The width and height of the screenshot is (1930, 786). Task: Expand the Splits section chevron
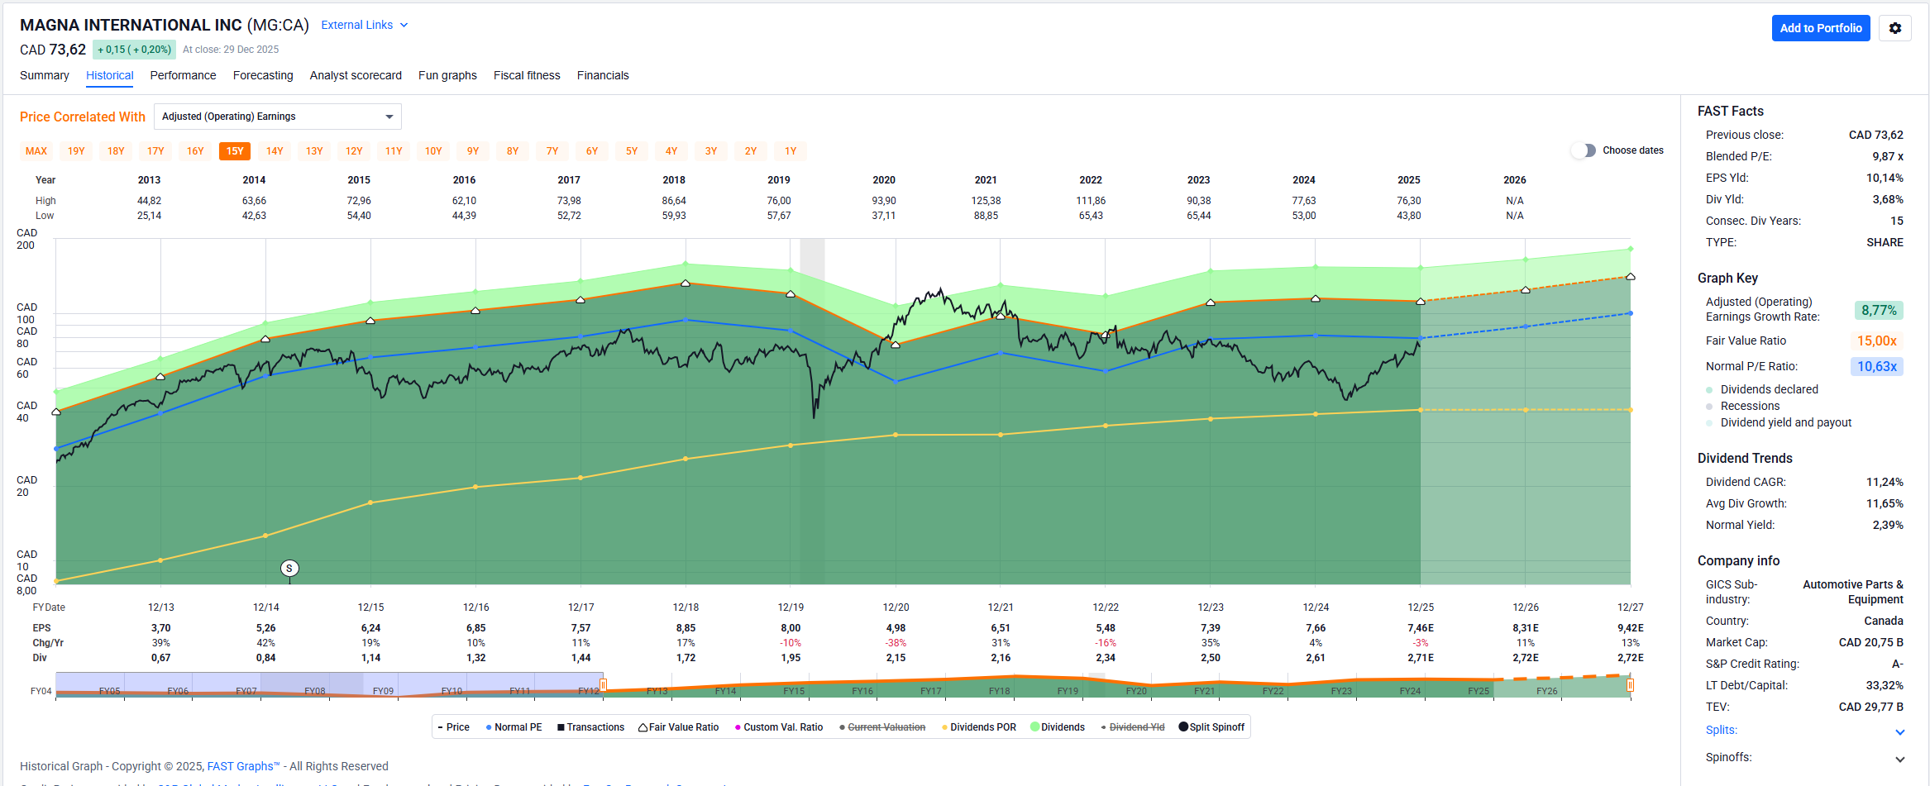[1899, 731]
